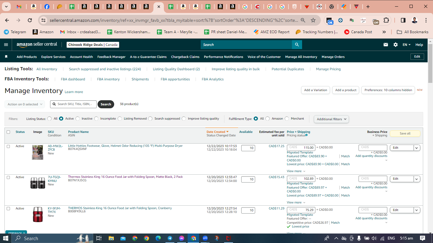The image size is (433, 243).
Task: Click the search magnifier button in Seller Central
Action: (x=297, y=45)
